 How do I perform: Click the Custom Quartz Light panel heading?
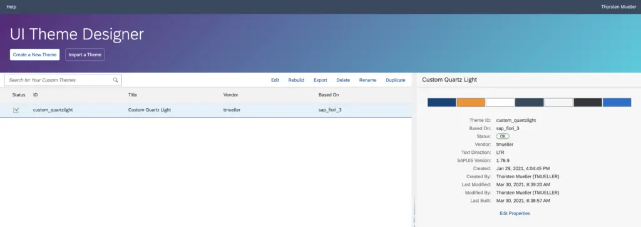coord(449,79)
